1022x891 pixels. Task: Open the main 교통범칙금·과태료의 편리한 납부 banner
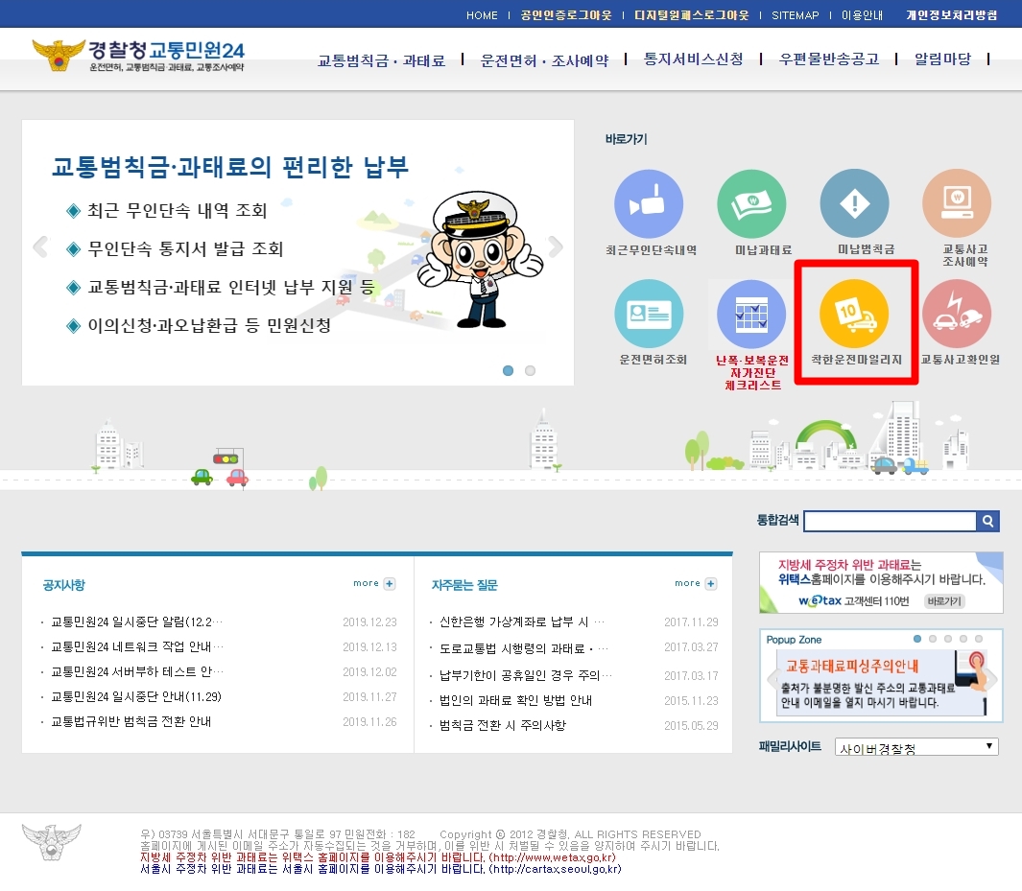pyautogui.click(x=297, y=252)
